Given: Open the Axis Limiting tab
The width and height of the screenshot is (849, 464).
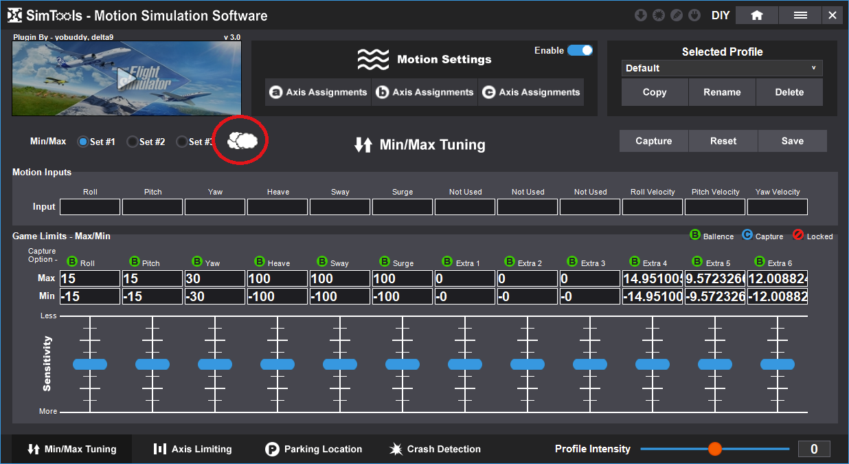Looking at the screenshot, I should coord(193,449).
